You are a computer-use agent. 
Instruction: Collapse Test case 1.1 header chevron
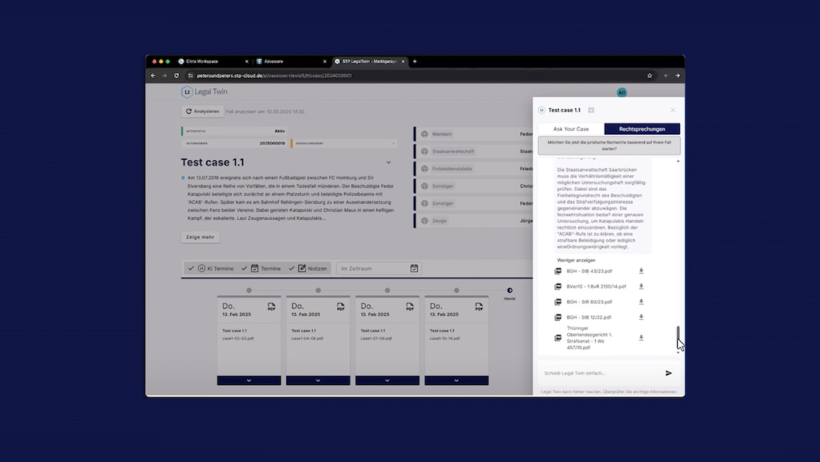(x=389, y=162)
